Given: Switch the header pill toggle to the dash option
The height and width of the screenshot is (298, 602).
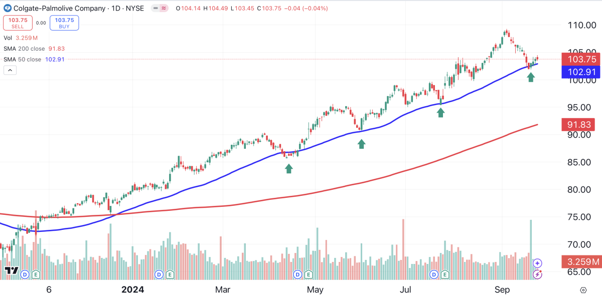Looking at the screenshot, I should click(x=156, y=9).
